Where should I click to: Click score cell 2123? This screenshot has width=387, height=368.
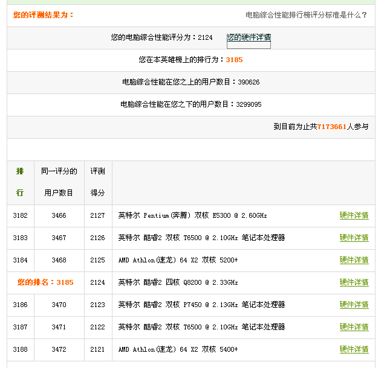point(98,305)
